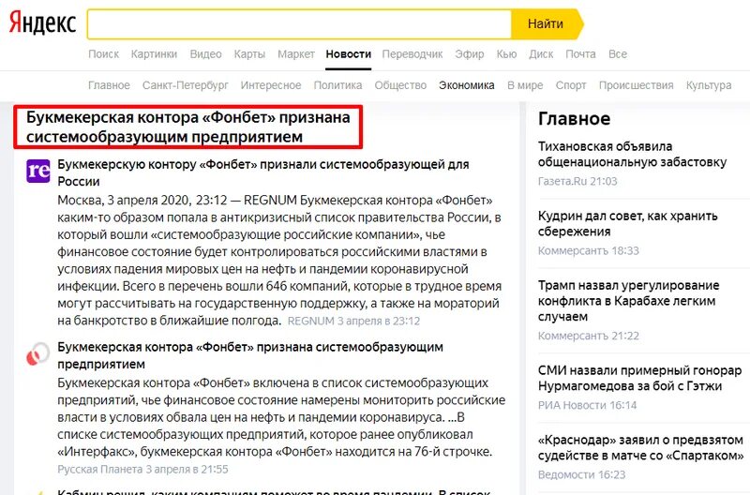This screenshot has width=750, height=495.
Task: Go to Спорт news category
Action: tap(571, 85)
